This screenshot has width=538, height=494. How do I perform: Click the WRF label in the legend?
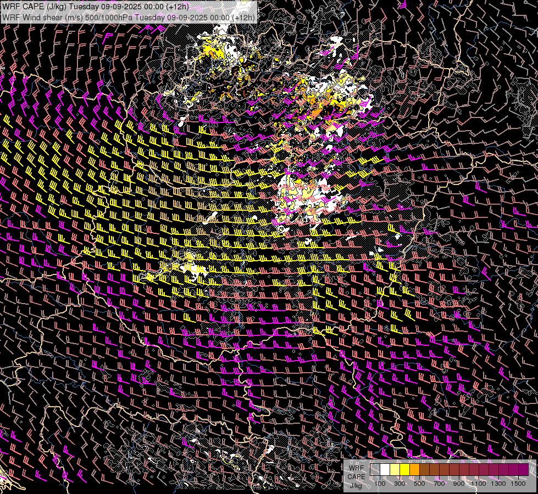click(x=356, y=468)
